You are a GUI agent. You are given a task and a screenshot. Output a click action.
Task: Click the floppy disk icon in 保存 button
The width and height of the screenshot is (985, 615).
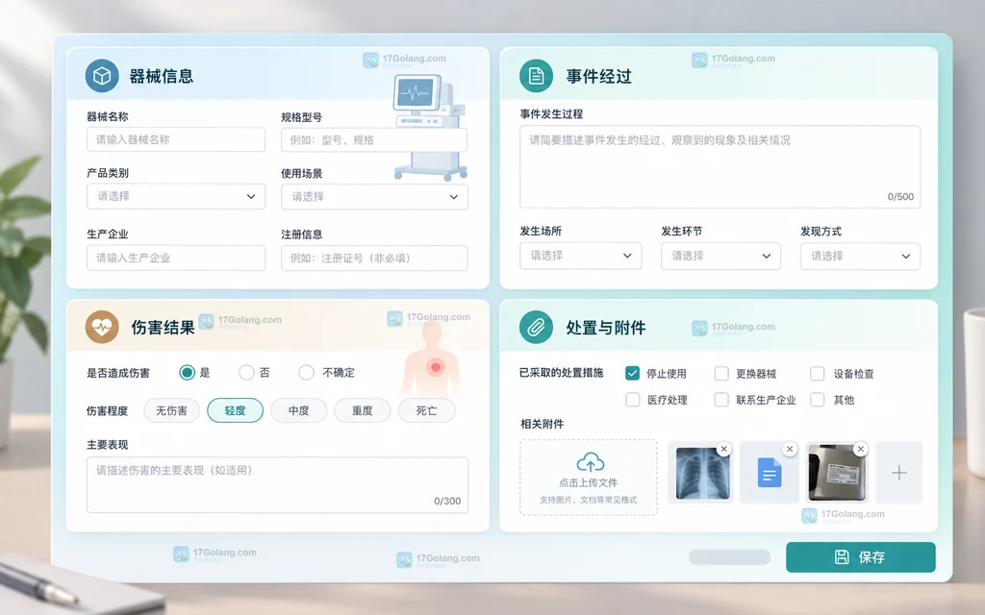click(841, 556)
